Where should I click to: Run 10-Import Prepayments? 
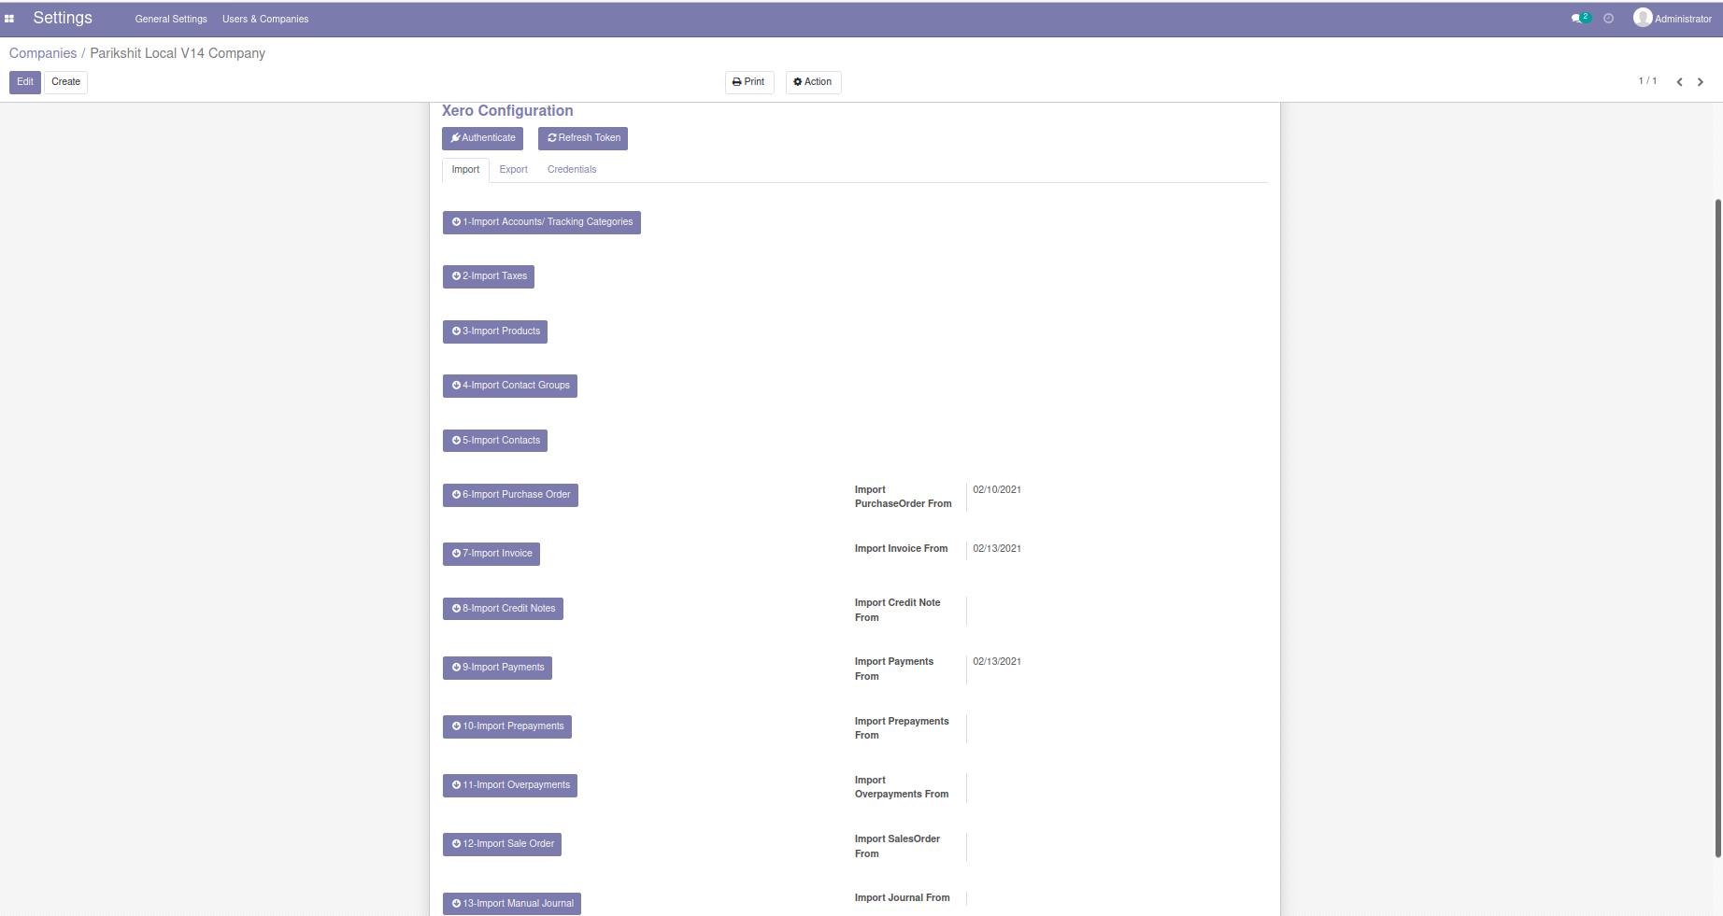point(507,726)
